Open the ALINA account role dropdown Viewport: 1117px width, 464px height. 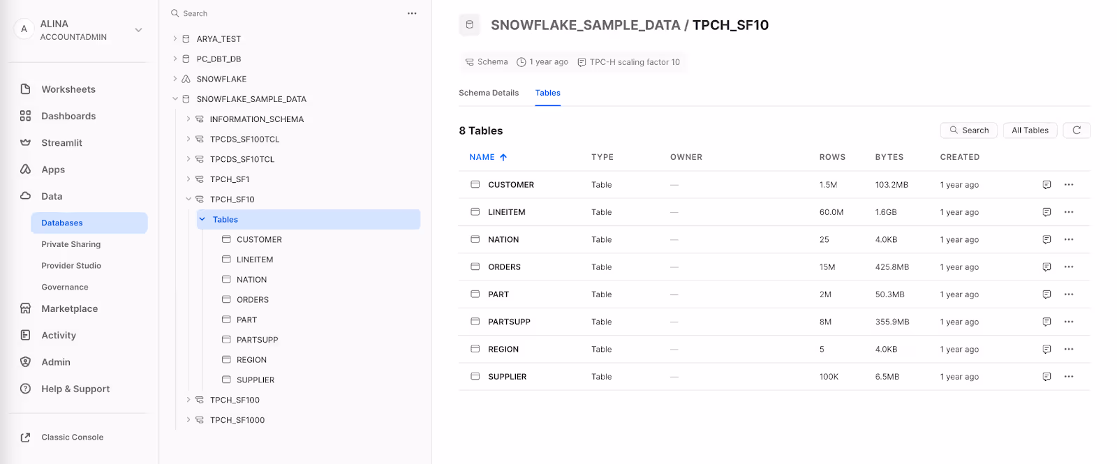138,30
